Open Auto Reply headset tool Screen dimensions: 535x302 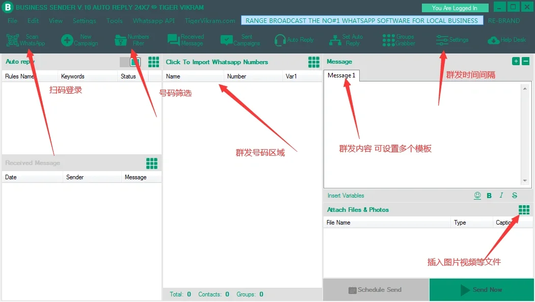click(294, 40)
